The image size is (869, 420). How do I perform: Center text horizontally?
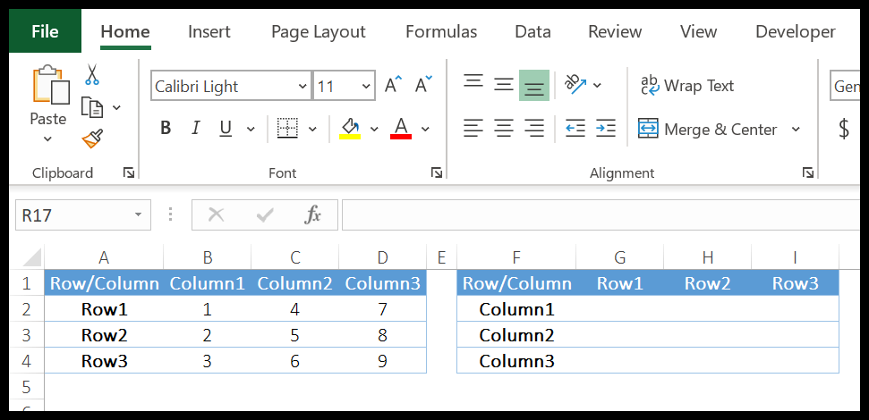(x=504, y=129)
